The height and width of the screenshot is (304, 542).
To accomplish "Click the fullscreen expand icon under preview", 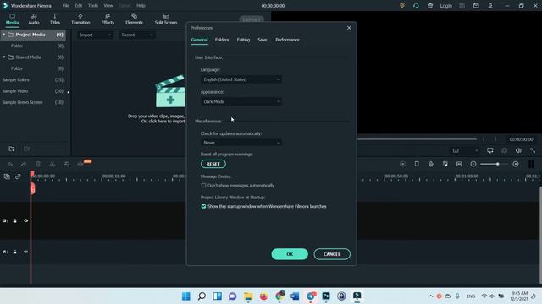I will (x=533, y=150).
